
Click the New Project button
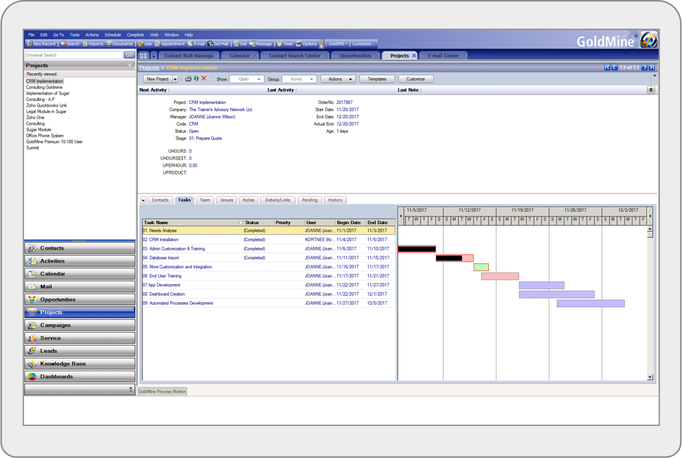[158, 79]
